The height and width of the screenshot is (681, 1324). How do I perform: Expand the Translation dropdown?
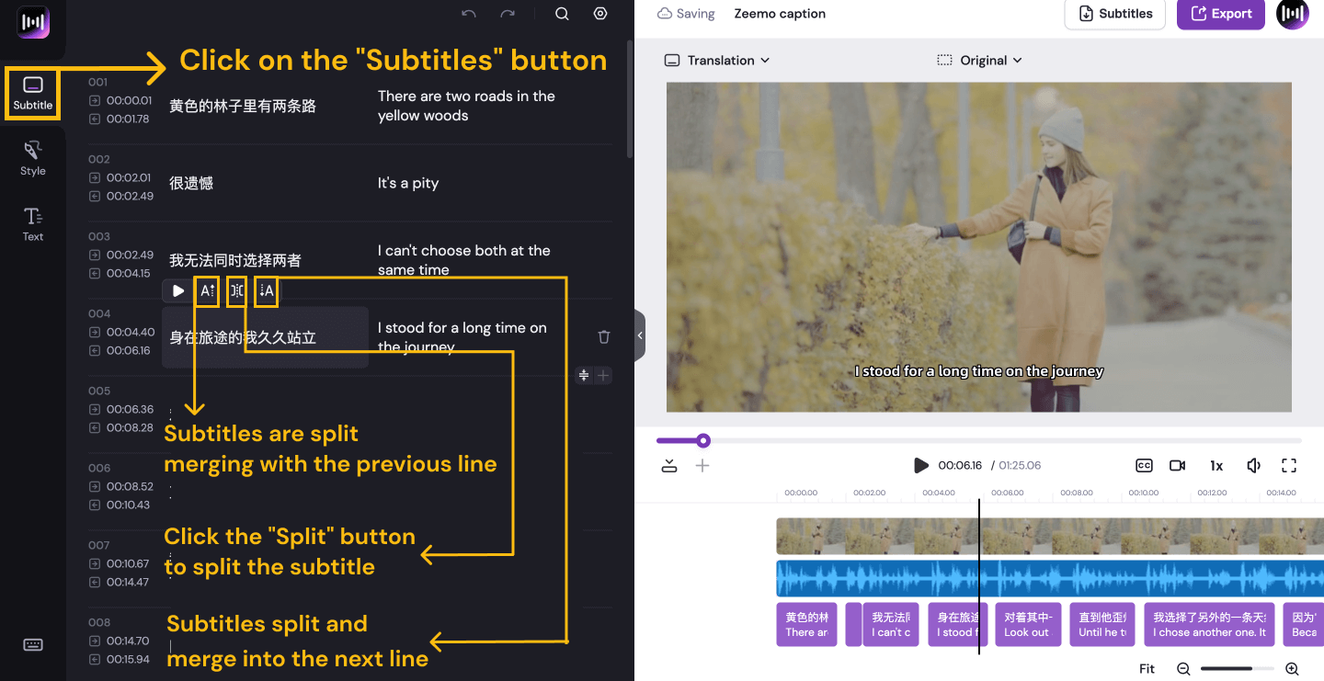click(x=717, y=61)
